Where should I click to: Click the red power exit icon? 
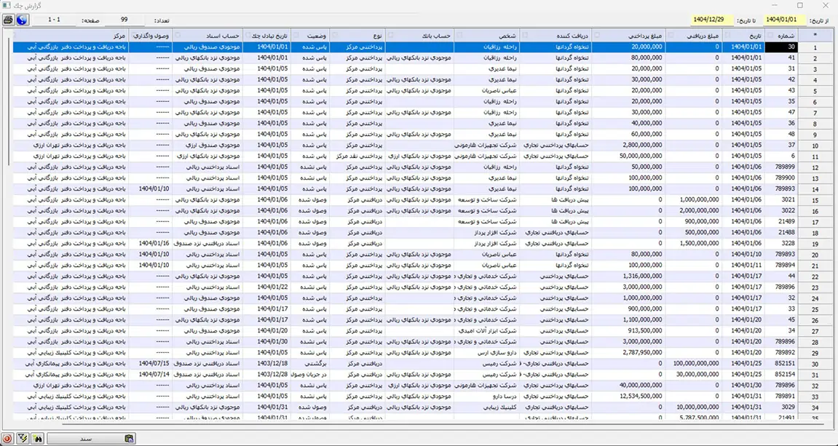(8, 438)
